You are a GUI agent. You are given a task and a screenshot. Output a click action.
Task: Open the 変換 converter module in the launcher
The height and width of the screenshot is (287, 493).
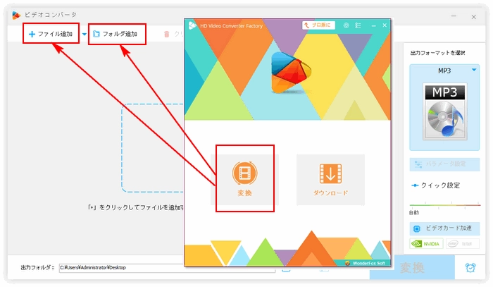244,179
